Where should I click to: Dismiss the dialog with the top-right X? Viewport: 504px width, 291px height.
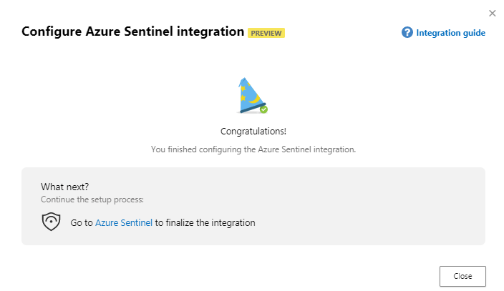[x=493, y=13]
